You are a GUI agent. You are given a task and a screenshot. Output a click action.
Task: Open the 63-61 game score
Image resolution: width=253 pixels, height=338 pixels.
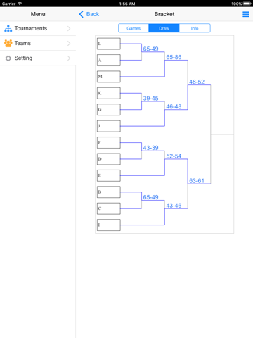coord(197,181)
